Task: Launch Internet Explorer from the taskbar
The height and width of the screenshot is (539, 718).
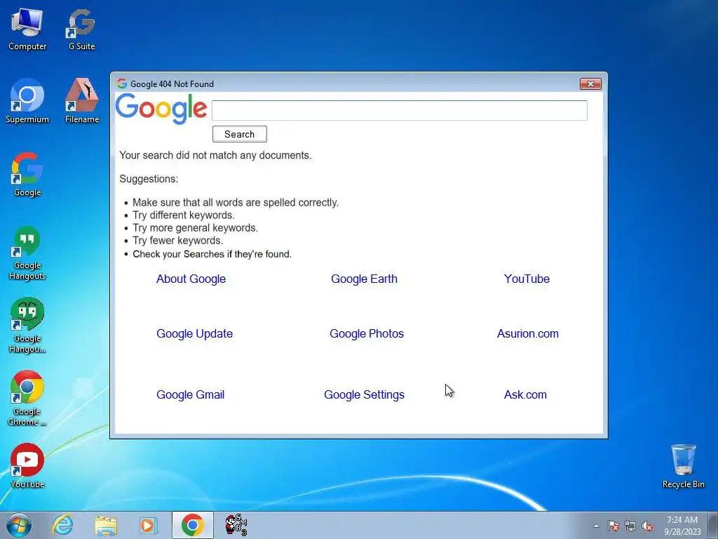Action: click(62, 525)
